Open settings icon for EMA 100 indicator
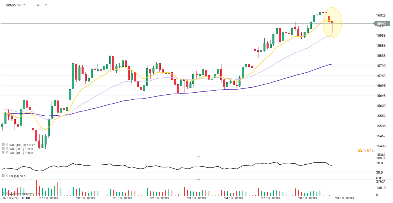 click(3, 145)
